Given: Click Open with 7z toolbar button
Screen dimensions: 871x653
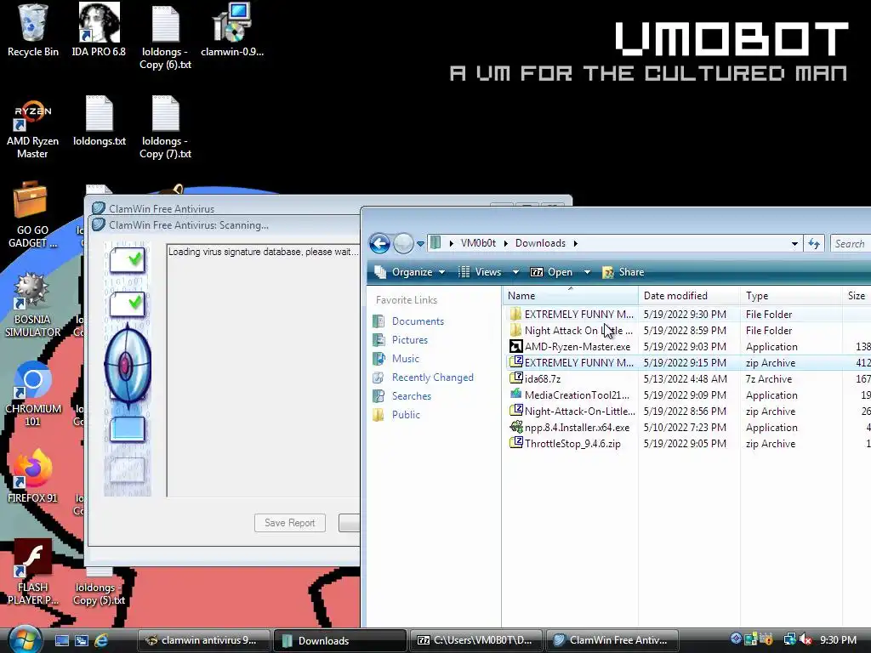Looking at the screenshot, I should click(x=551, y=272).
